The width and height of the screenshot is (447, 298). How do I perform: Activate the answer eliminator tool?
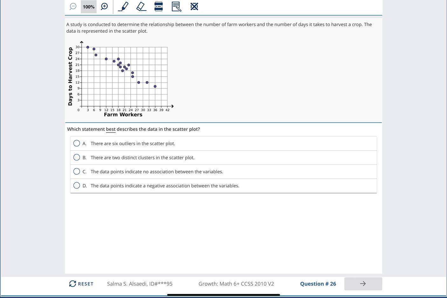[x=194, y=6]
